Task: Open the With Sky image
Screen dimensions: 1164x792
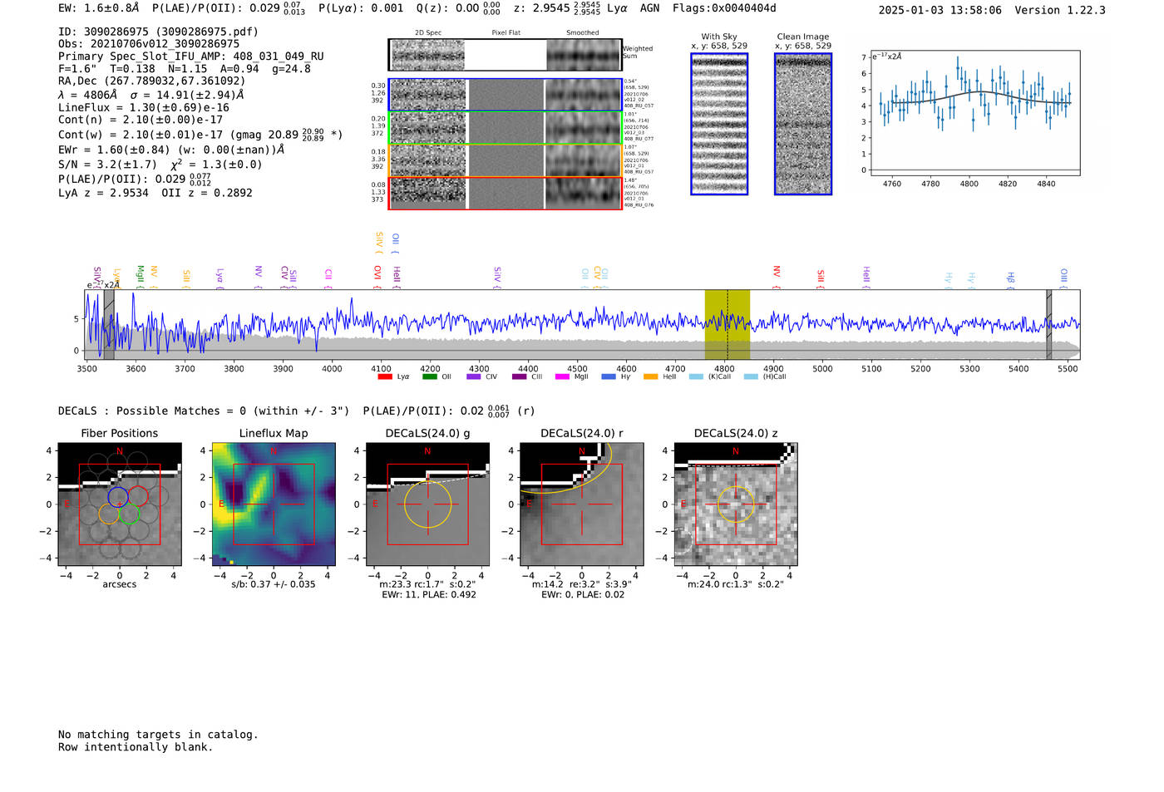Action: [x=719, y=124]
